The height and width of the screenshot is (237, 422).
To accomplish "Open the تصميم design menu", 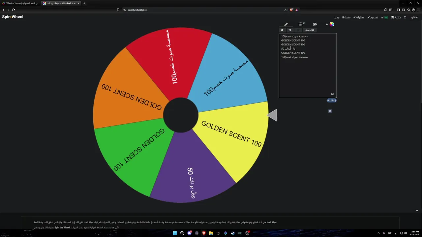I will point(373,17).
